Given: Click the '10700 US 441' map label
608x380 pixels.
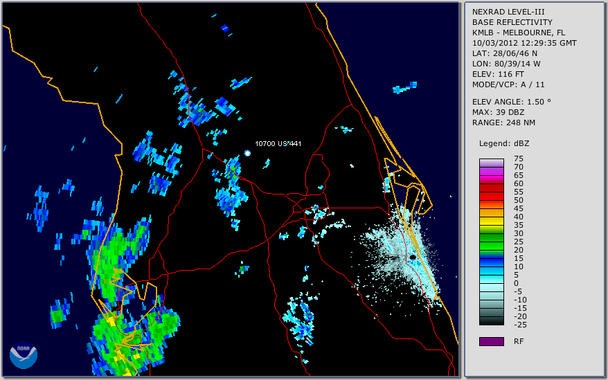Looking at the screenshot, I should coord(278,143).
